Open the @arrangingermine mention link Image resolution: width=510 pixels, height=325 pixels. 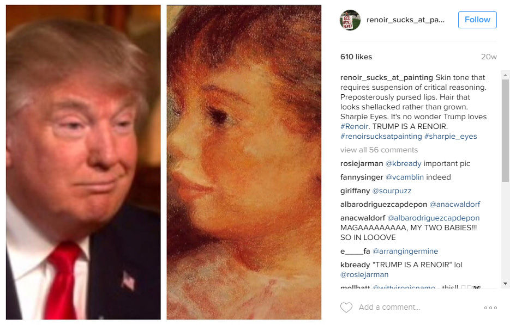[405, 252]
